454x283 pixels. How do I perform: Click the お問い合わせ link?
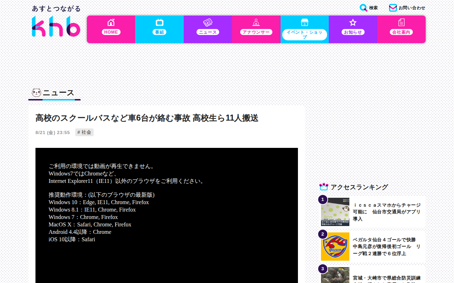412,8
